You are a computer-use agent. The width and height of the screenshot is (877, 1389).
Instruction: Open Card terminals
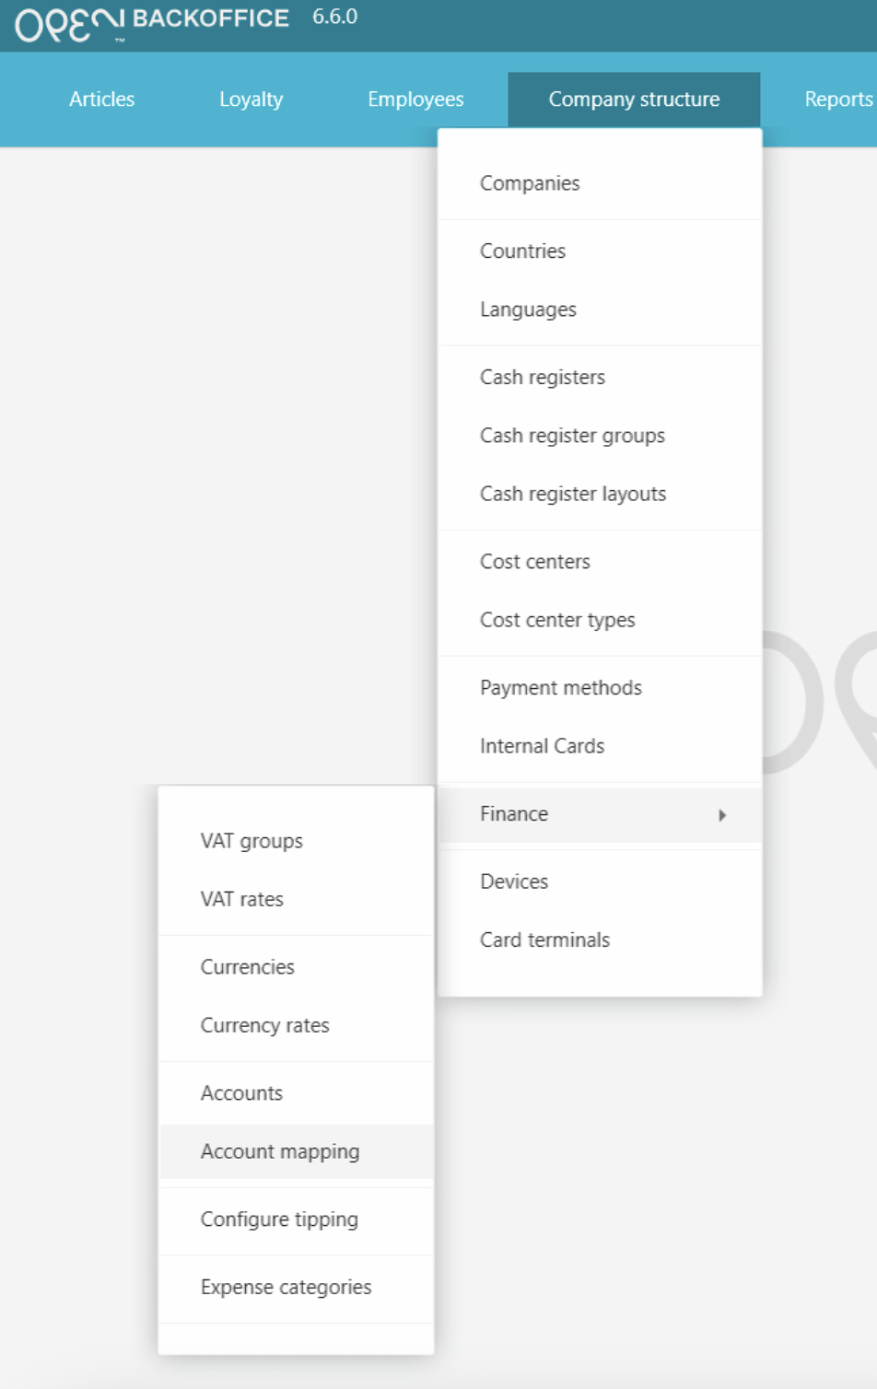(544, 940)
